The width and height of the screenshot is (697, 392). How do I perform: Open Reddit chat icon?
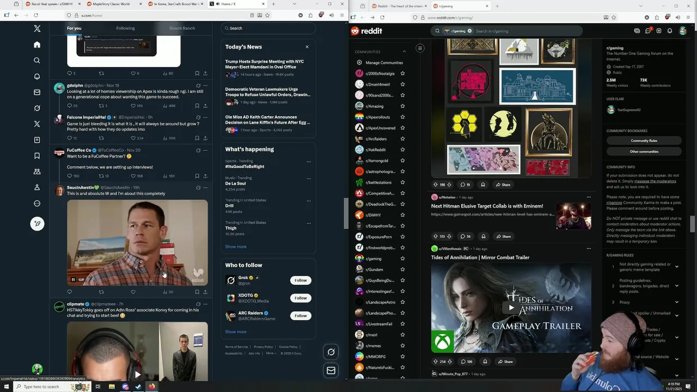click(x=648, y=31)
